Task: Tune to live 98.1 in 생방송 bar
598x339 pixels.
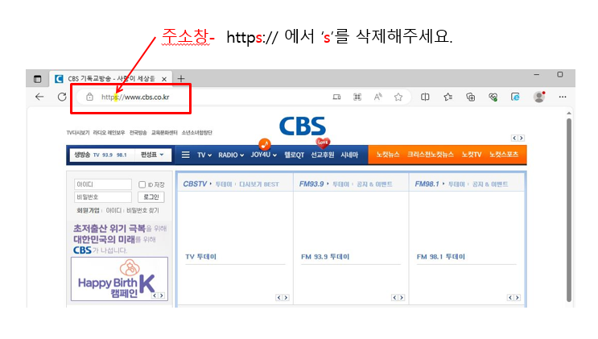Action: point(122,155)
